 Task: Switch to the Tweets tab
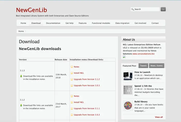pyautogui.click(x=143, y=66)
